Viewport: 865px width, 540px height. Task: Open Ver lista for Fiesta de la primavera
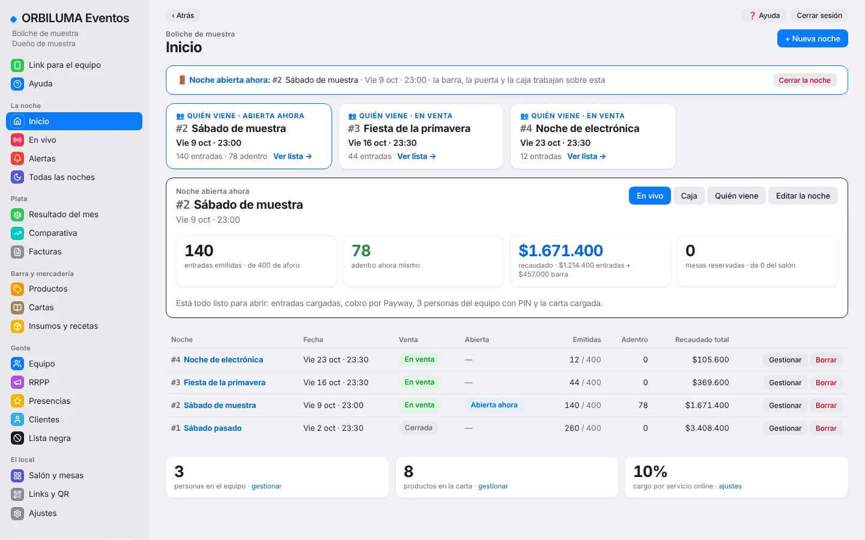416,157
